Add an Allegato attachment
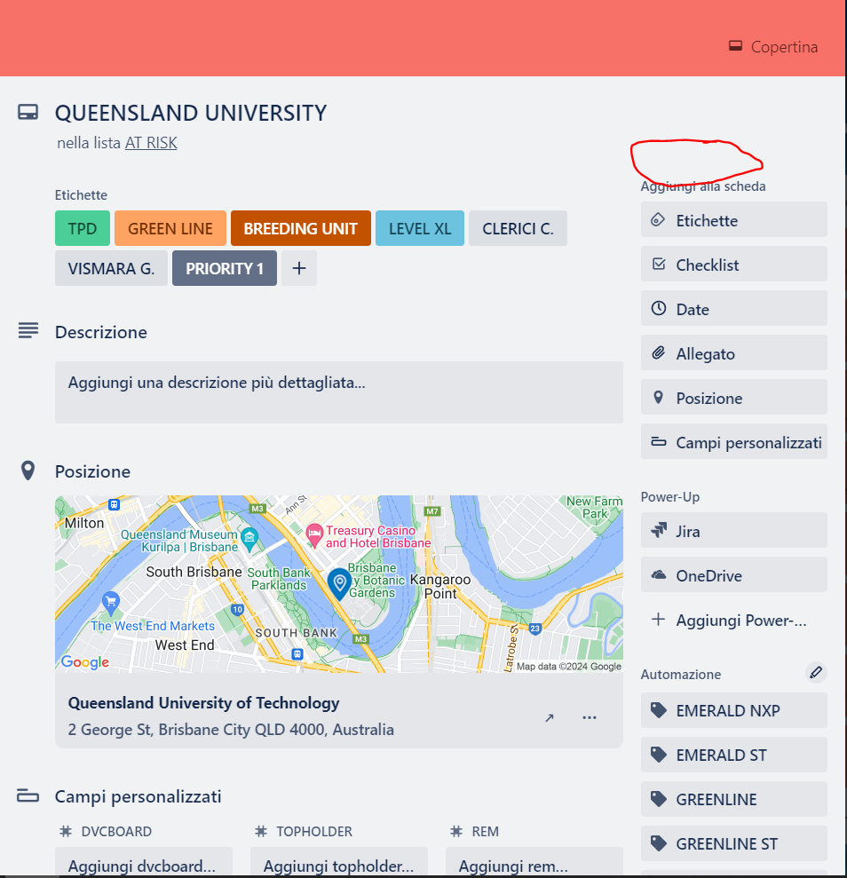This screenshot has width=847, height=878. (734, 353)
